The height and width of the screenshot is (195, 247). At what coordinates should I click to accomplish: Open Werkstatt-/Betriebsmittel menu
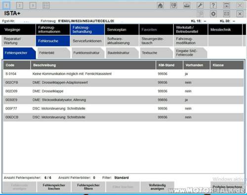191,30
